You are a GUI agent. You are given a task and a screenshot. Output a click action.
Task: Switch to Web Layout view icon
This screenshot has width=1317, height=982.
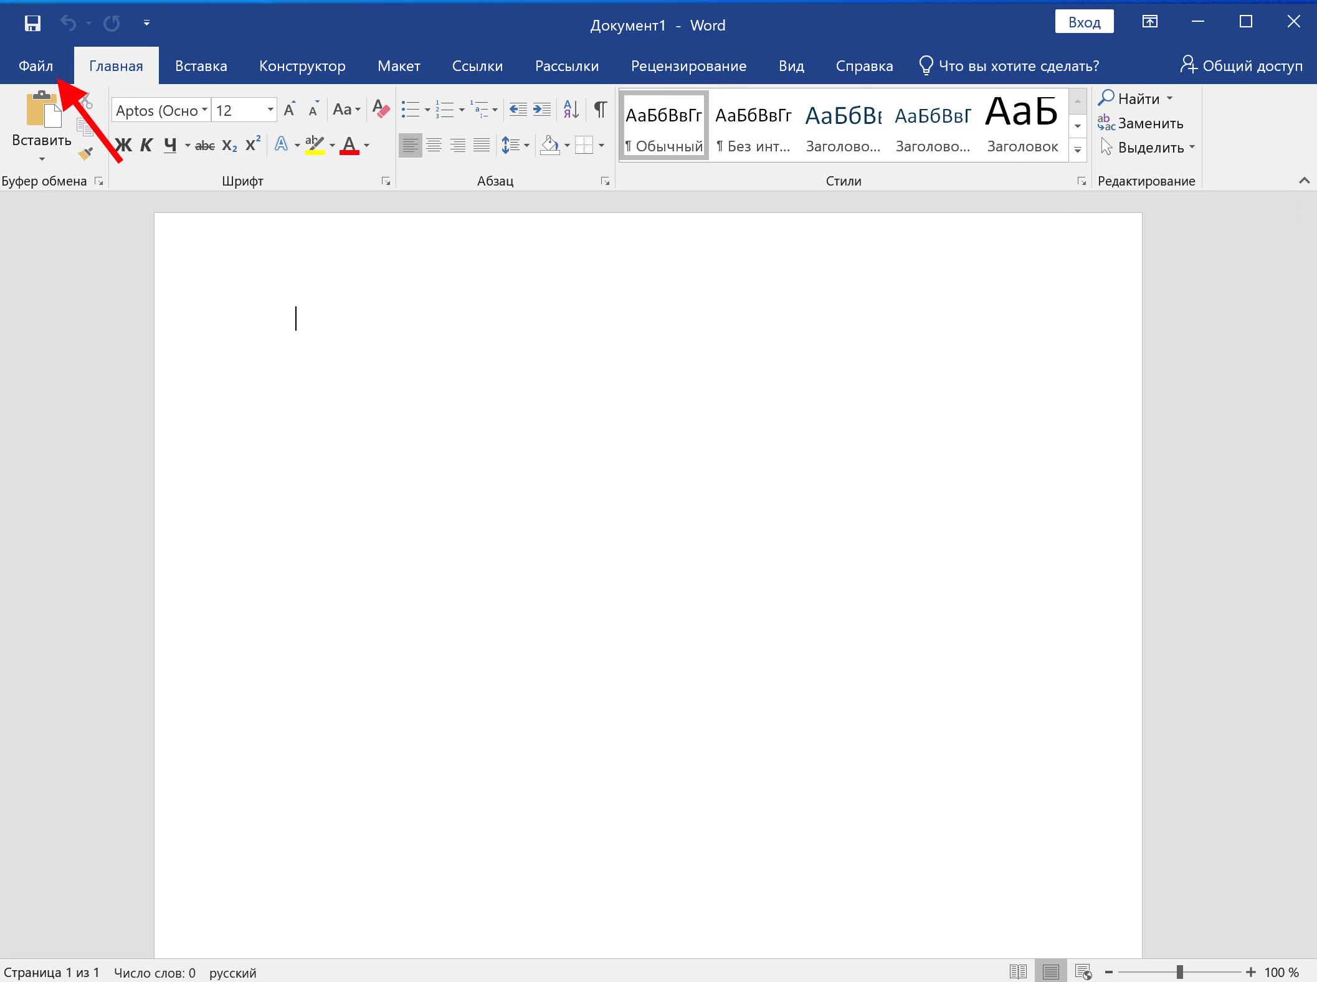click(x=1083, y=971)
